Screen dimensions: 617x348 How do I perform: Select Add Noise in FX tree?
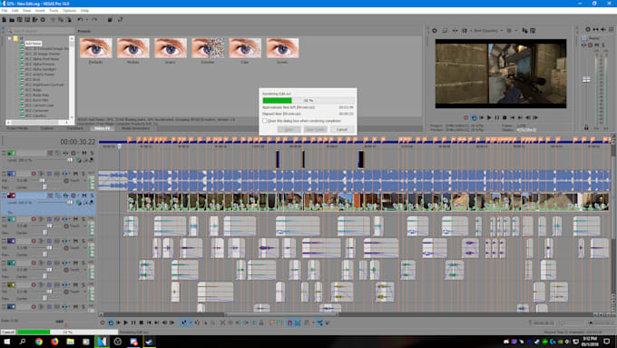tap(33, 44)
